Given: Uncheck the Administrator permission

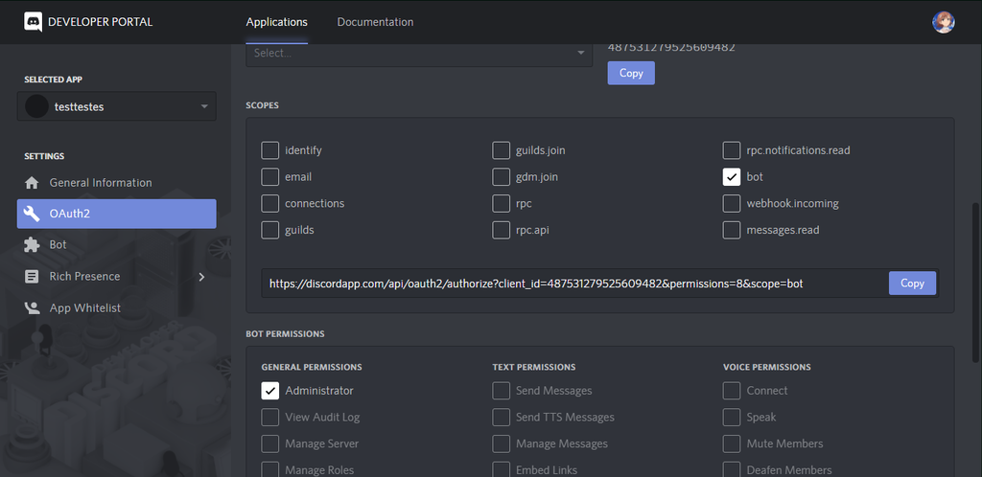Looking at the screenshot, I should (x=269, y=391).
